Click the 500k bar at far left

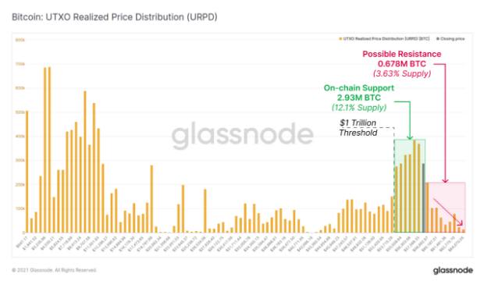pos(27,172)
